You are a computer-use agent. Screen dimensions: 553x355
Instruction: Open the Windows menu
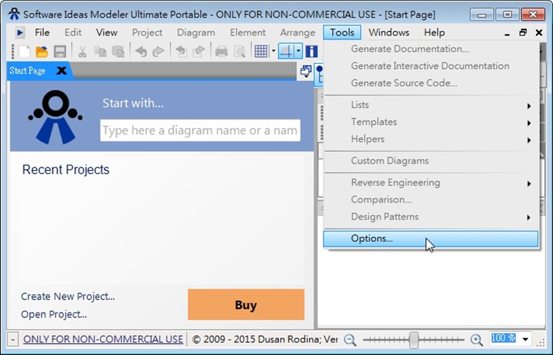[389, 32]
